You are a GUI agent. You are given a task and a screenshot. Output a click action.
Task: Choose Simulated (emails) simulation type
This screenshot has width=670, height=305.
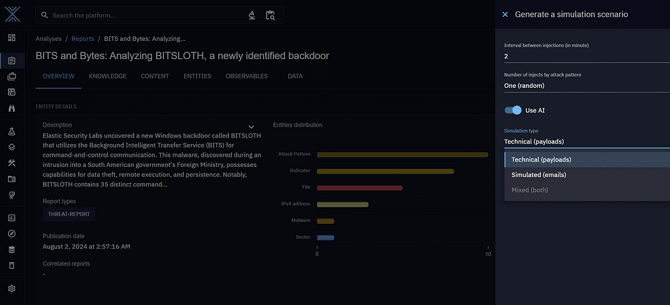[539, 175]
